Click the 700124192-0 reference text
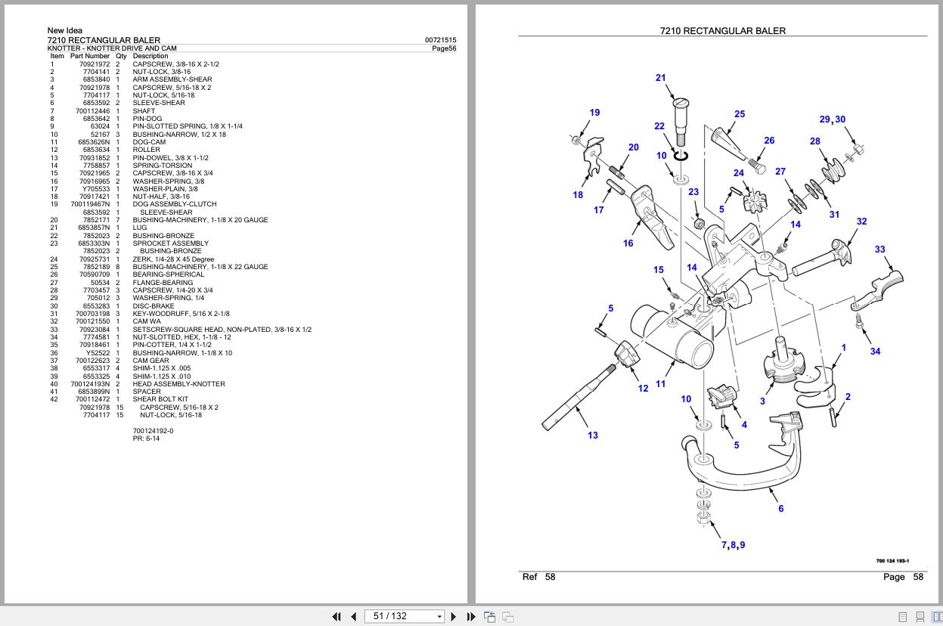Screen dimensions: 943x626 153,431
